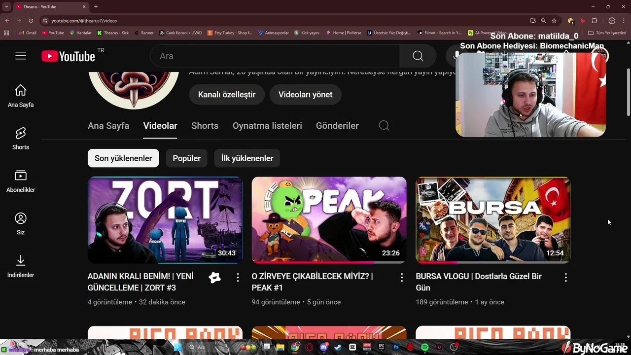631x355 pixels.
Task: Bookmark this page with the star icon
Action: point(554,21)
